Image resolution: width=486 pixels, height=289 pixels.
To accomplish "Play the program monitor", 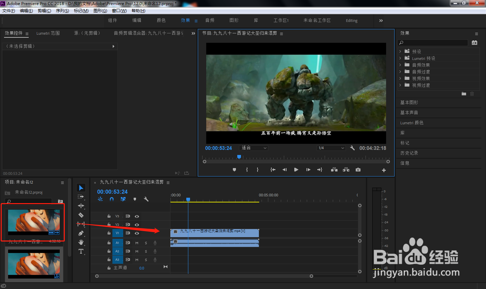I will point(296,170).
